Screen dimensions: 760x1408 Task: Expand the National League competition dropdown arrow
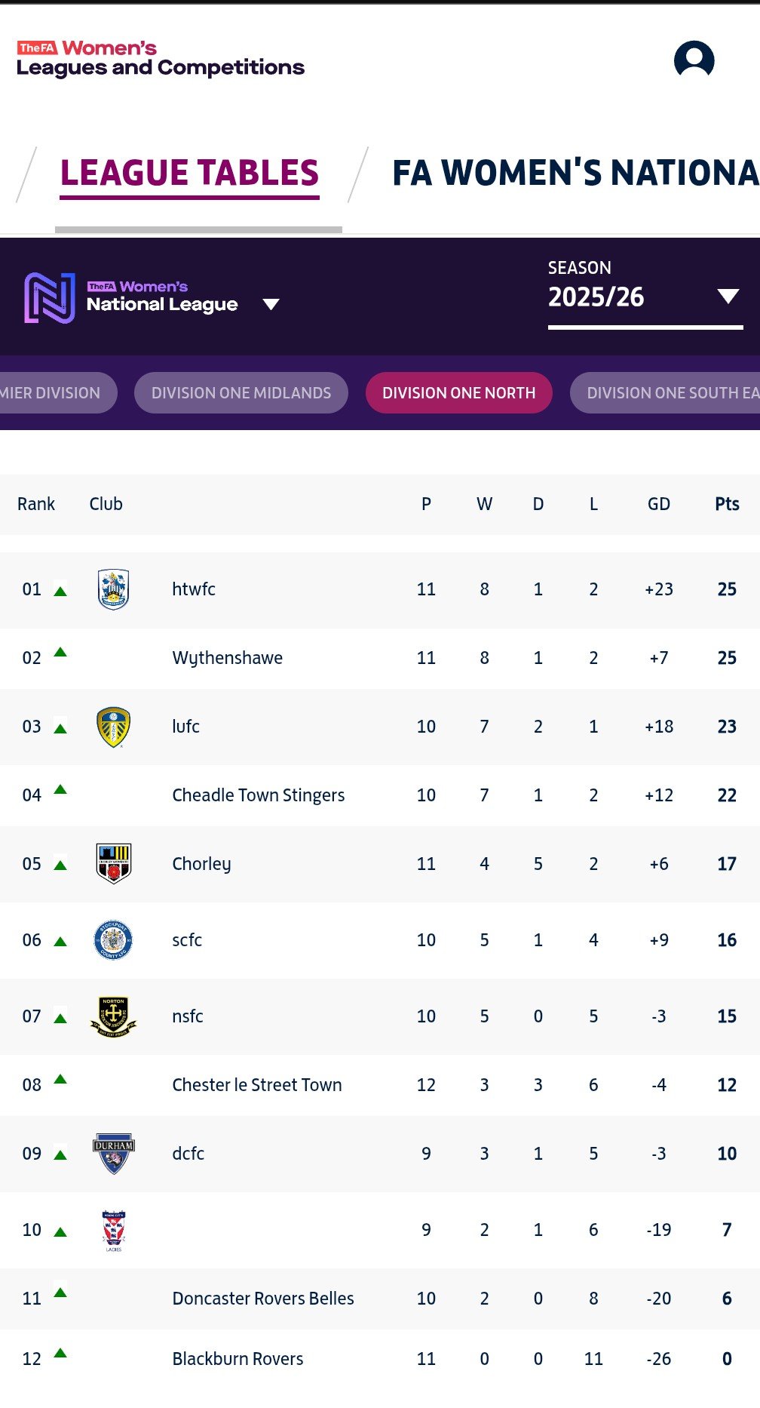tap(271, 304)
